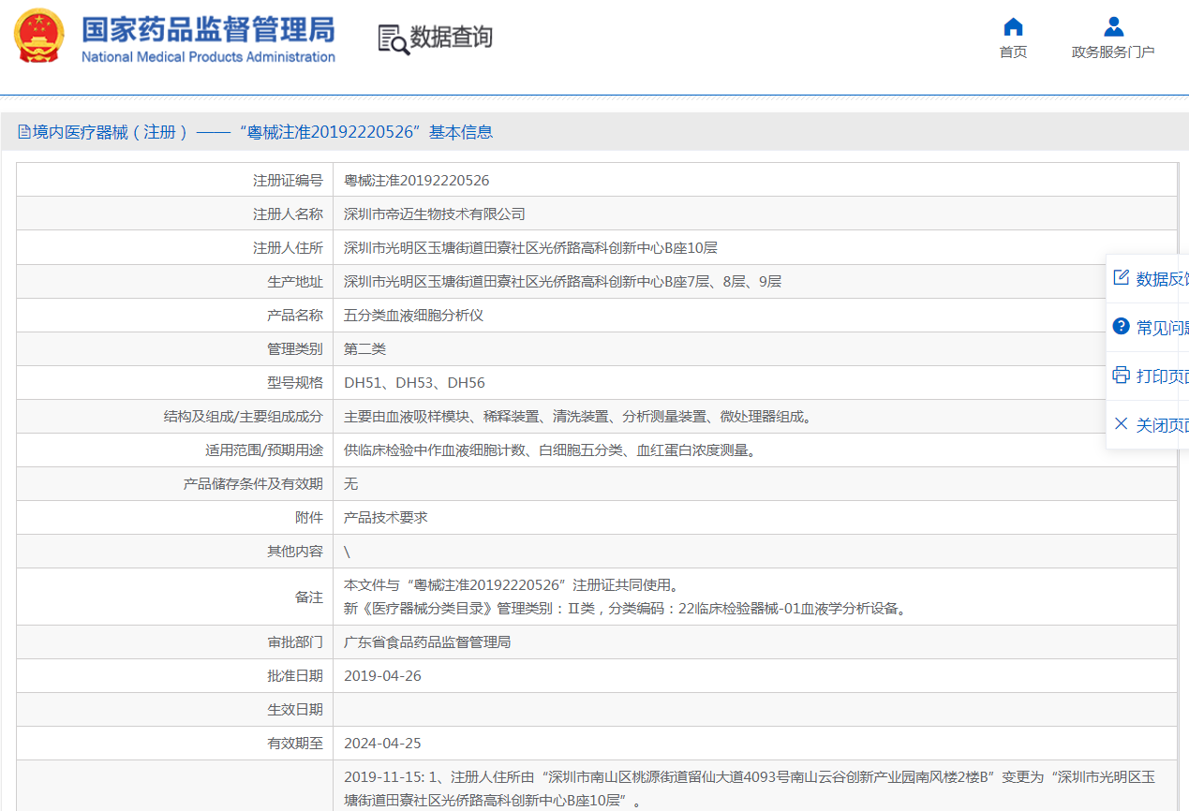
Task: Click the 型号规格 row label
Action: pos(295,383)
